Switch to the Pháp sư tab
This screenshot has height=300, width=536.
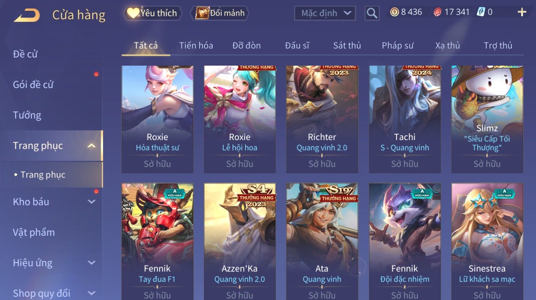click(x=397, y=46)
